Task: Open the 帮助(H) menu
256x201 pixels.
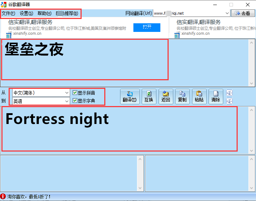Action: pyautogui.click(x=45, y=13)
